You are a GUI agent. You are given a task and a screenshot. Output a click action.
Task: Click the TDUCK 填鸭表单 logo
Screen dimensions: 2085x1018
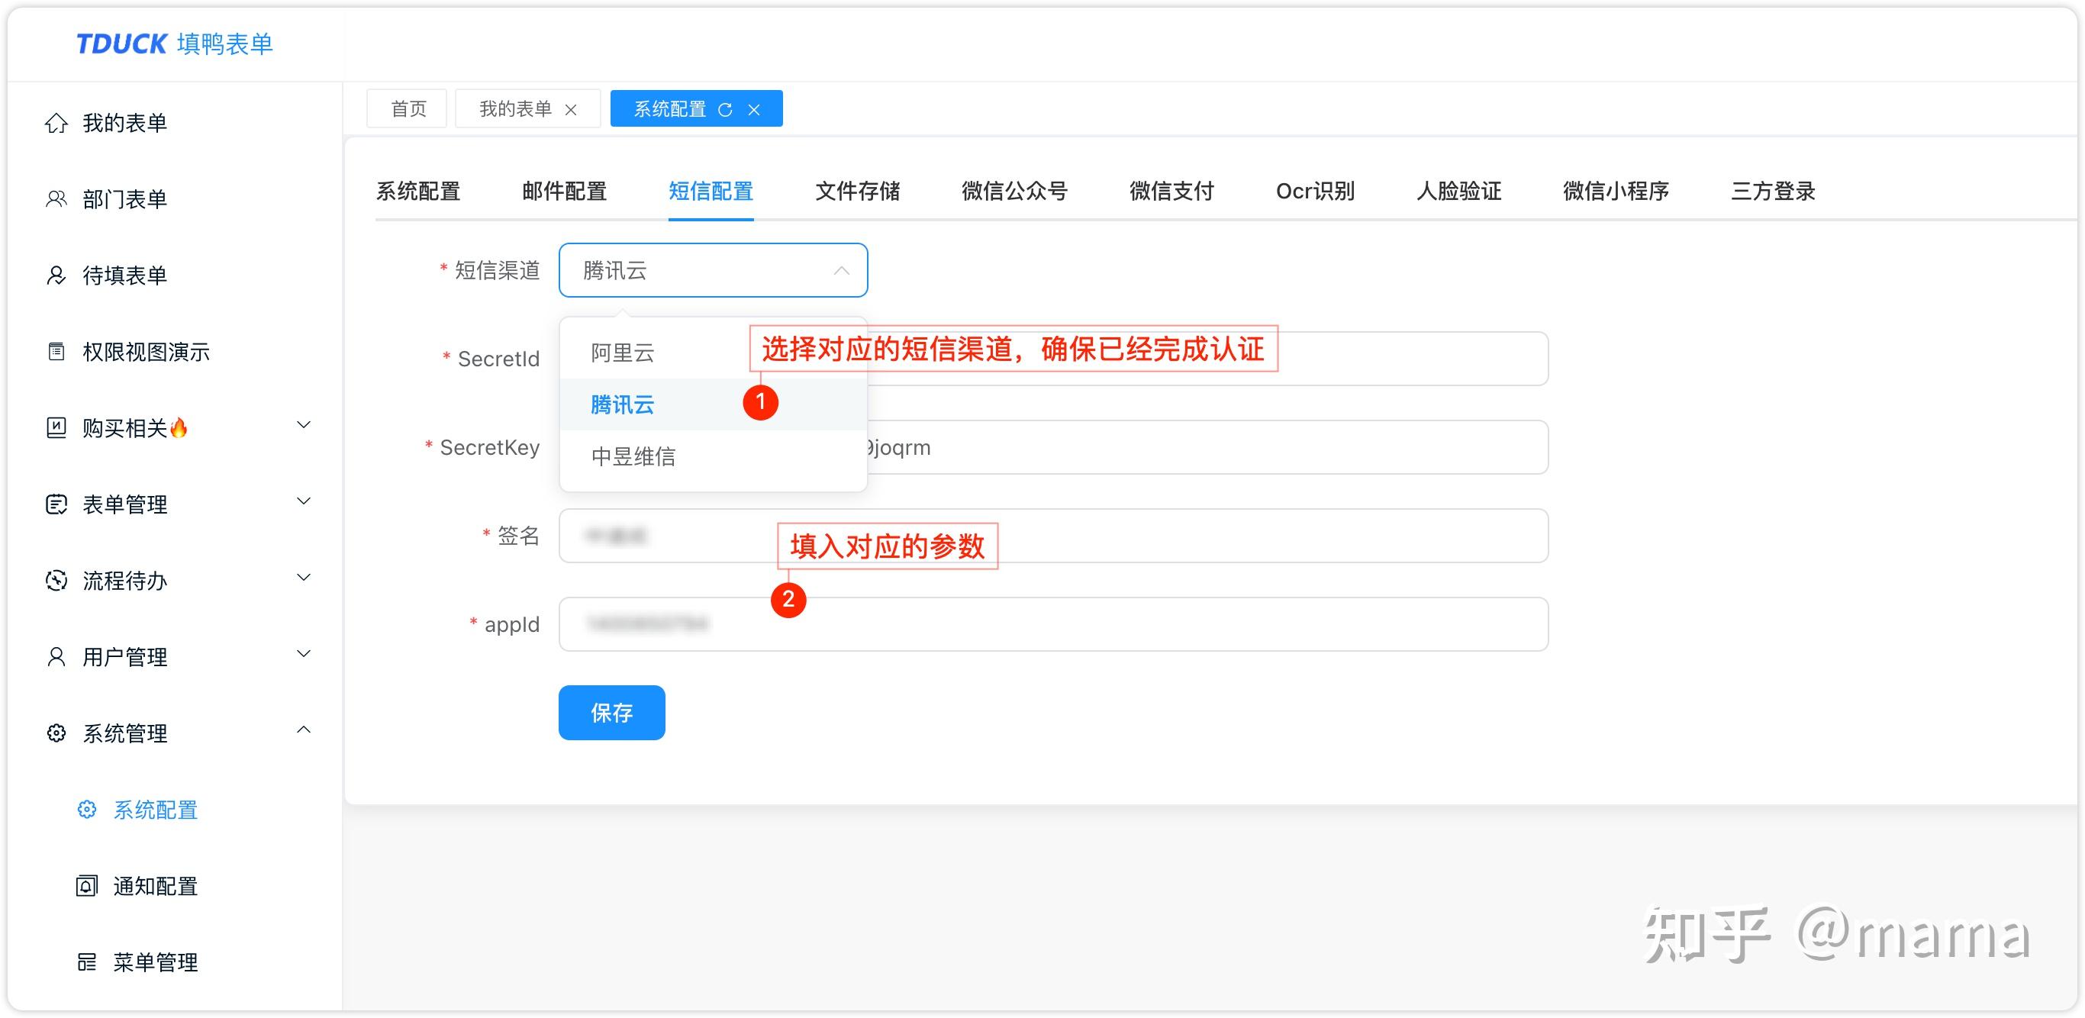[x=175, y=43]
